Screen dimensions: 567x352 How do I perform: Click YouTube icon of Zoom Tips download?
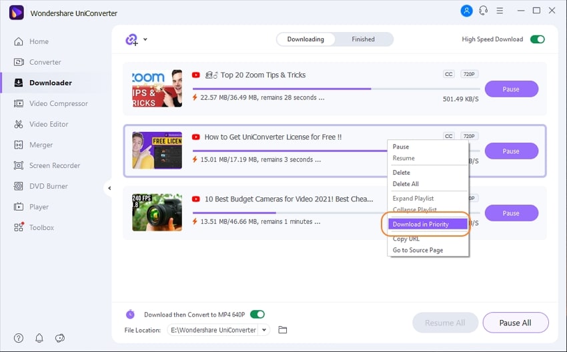[x=196, y=75]
